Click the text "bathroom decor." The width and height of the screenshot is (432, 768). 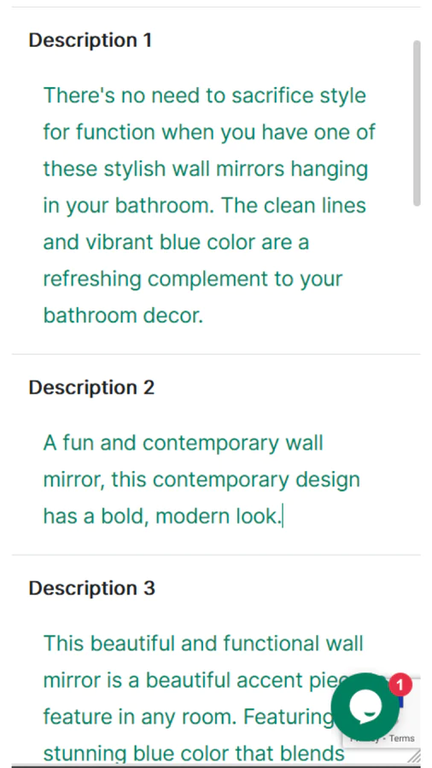(123, 316)
